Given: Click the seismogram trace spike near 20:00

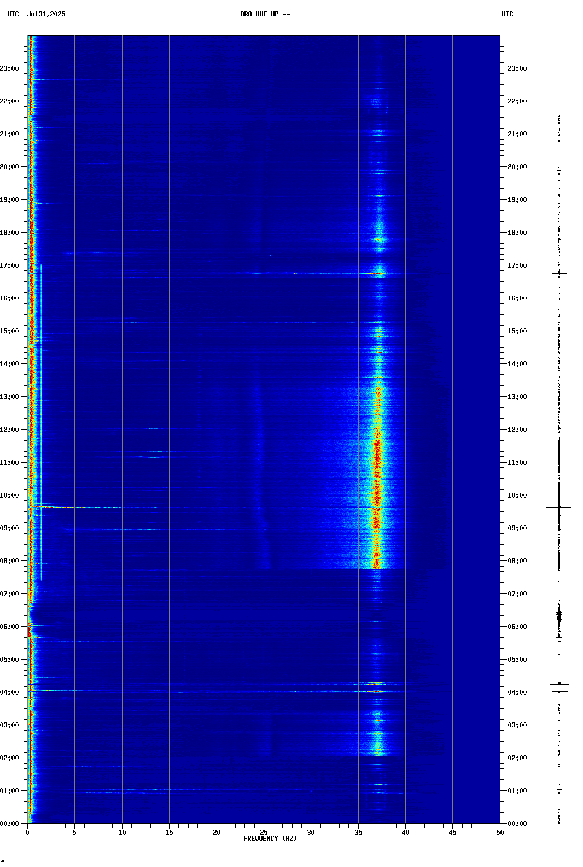Looking at the screenshot, I should [x=559, y=171].
